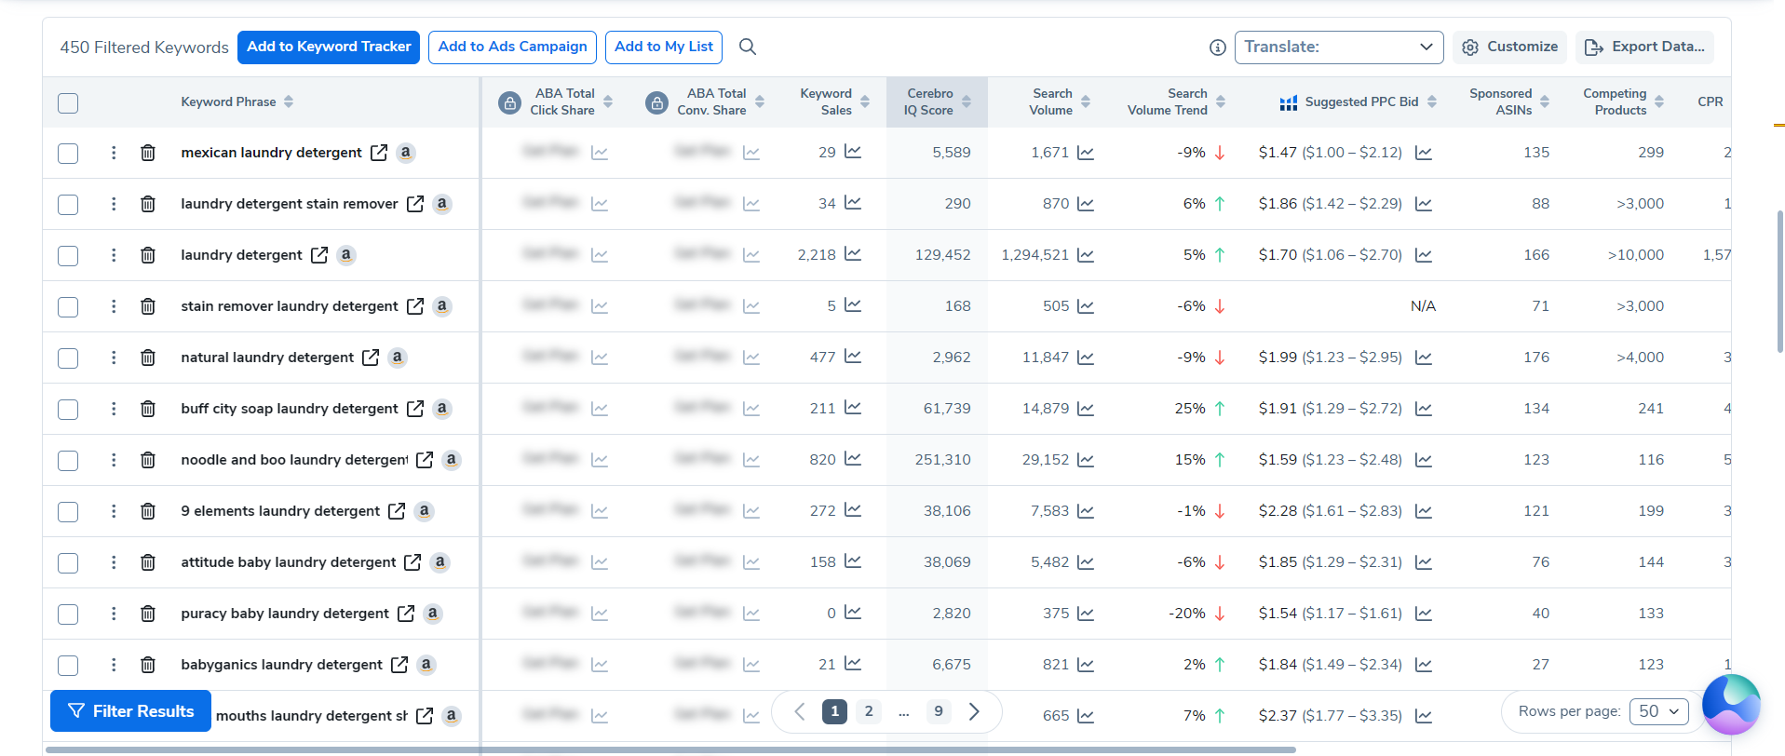The height and width of the screenshot is (756, 1785).
Task: Sort by Search Volume column
Action: (x=1086, y=102)
